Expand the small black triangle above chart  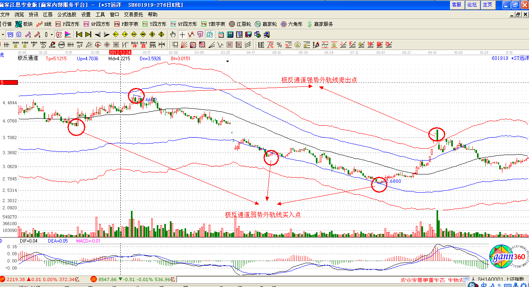(x=227, y=61)
